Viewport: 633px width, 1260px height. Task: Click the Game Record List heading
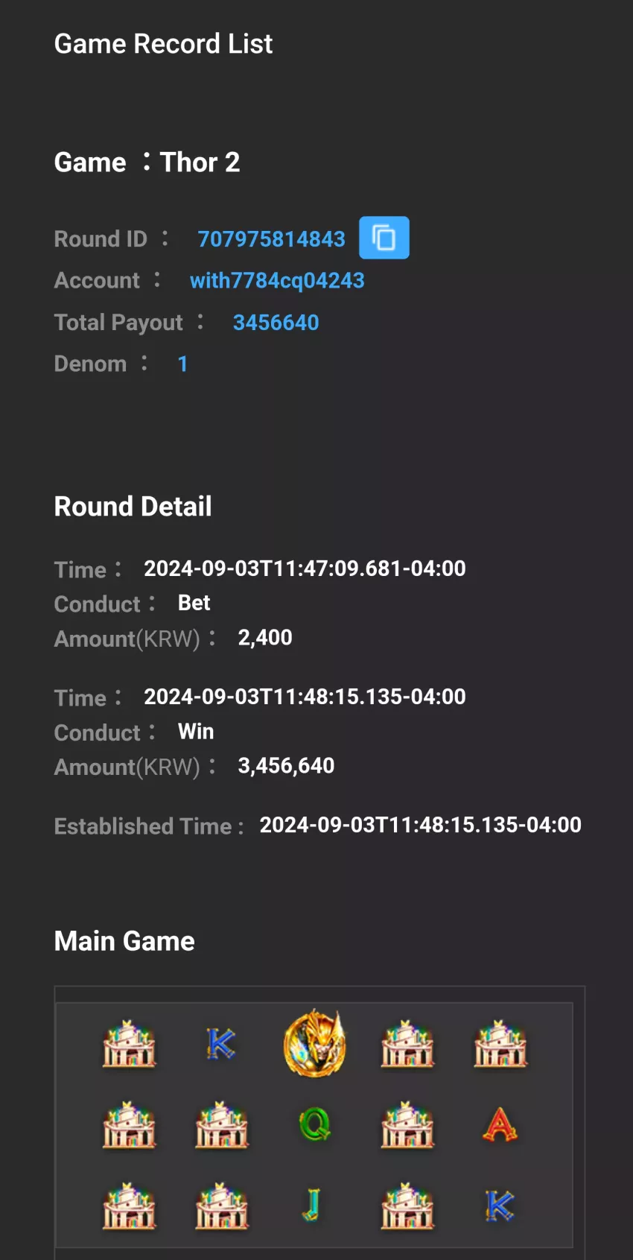pyautogui.click(x=163, y=44)
